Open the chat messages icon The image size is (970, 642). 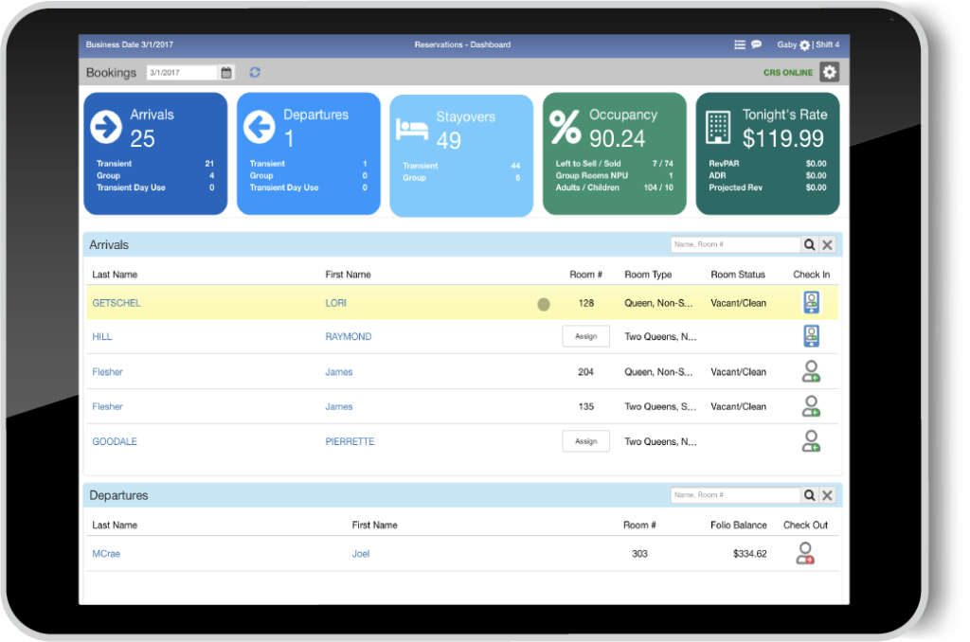click(x=756, y=45)
